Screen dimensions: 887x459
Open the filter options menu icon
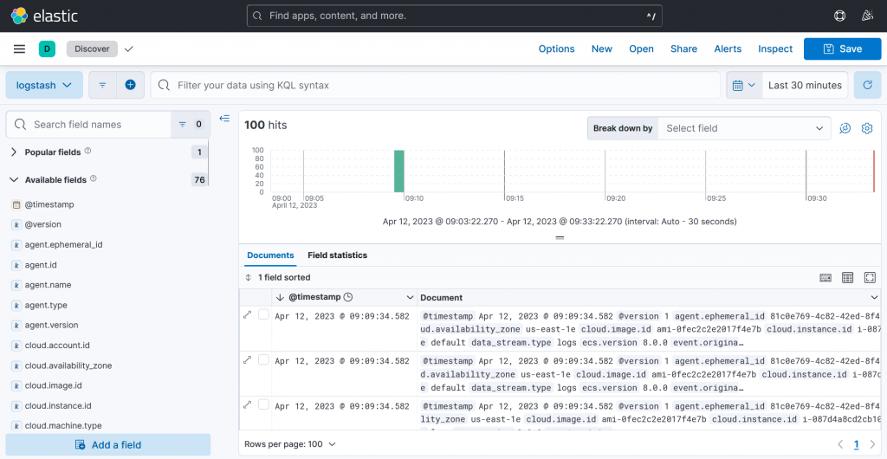[102, 86]
